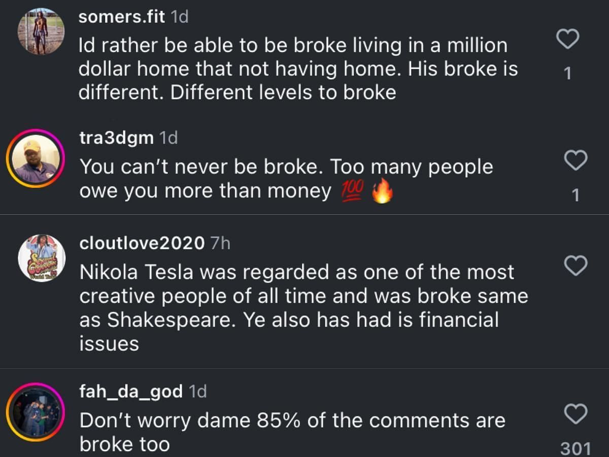Image resolution: width=609 pixels, height=457 pixels.
Task: Like fah_da_god's comment using heart
Action: (576, 414)
